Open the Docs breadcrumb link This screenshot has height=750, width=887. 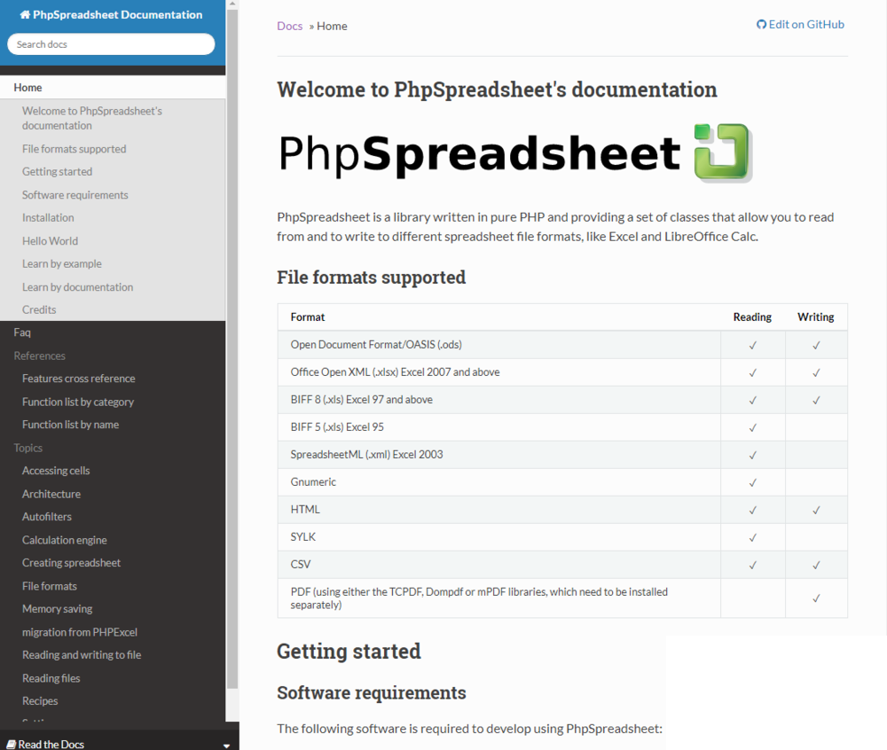click(289, 26)
